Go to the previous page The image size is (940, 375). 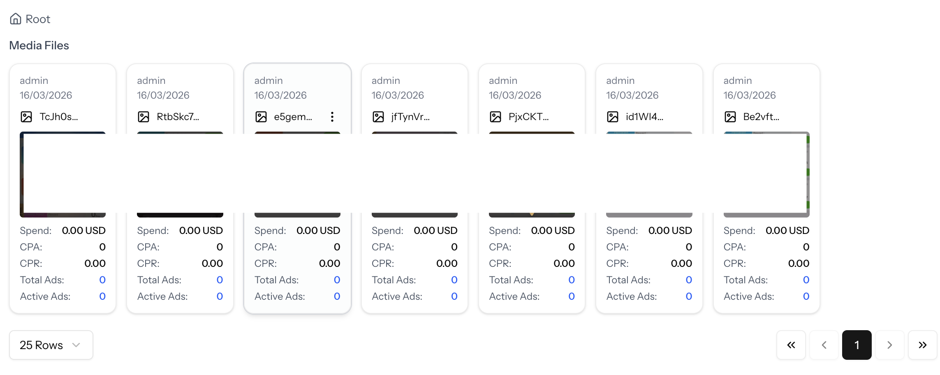pos(824,345)
